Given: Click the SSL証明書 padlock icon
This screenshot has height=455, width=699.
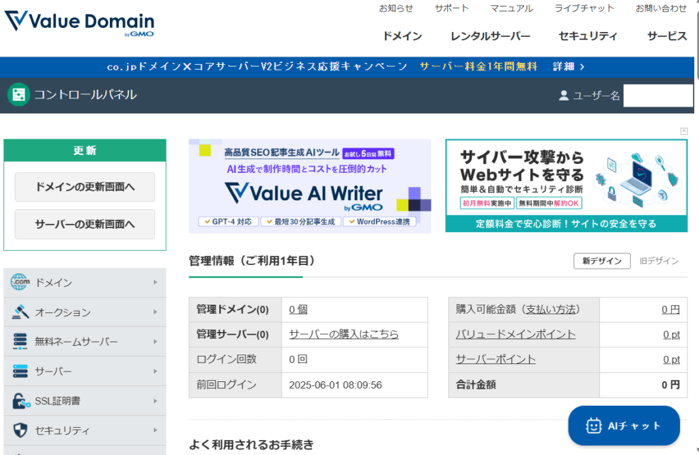Looking at the screenshot, I should 20,401.
